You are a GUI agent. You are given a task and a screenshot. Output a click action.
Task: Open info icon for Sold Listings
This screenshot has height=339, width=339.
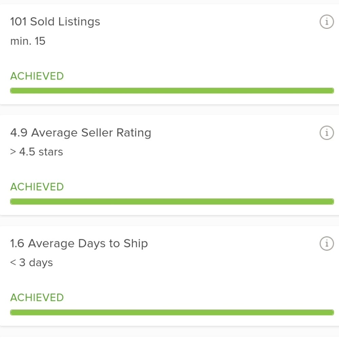(327, 22)
